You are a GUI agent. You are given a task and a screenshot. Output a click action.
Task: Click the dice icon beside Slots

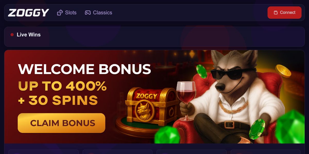click(x=60, y=13)
